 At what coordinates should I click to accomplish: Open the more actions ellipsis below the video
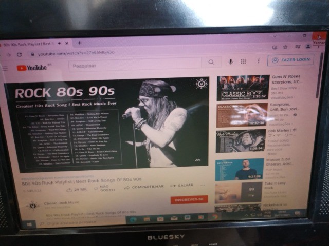[x=203, y=185]
